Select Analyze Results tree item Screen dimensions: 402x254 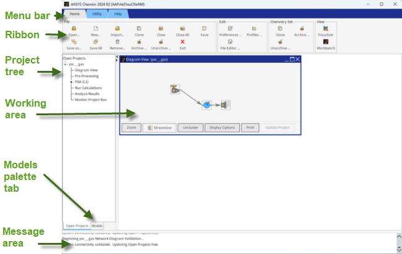[87, 94]
